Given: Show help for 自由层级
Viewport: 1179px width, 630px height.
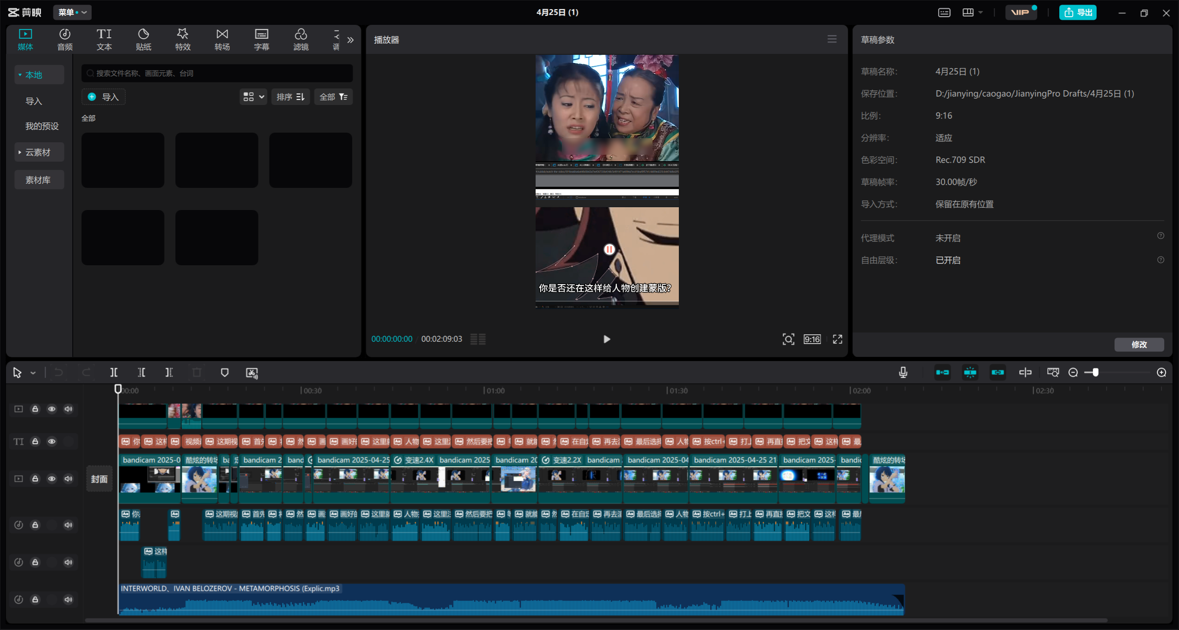Looking at the screenshot, I should tap(1161, 260).
